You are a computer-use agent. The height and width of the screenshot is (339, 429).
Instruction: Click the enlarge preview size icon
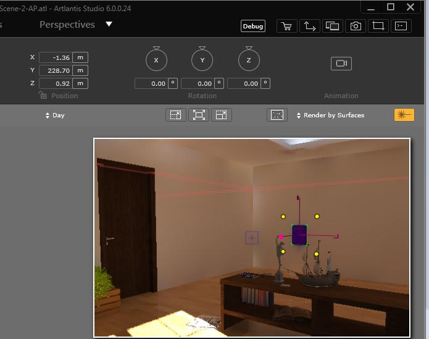point(222,115)
